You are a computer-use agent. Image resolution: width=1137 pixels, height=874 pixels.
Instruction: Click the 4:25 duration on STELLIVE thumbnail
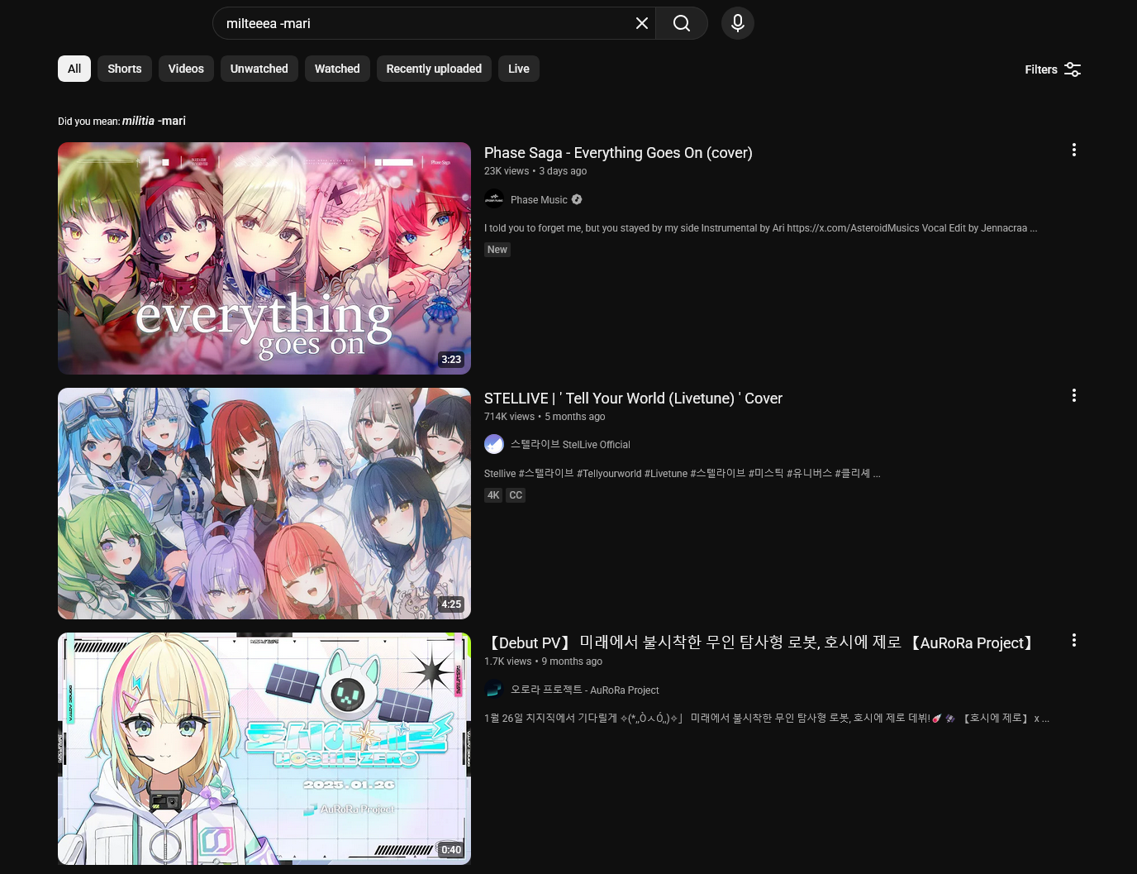click(x=451, y=604)
